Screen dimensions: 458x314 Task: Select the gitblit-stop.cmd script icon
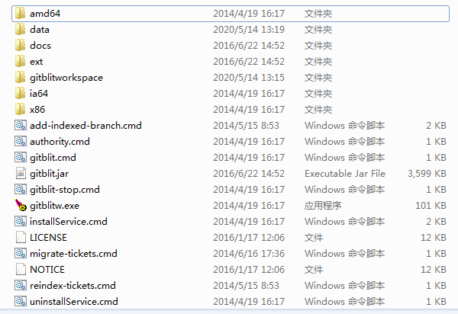click(x=21, y=190)
